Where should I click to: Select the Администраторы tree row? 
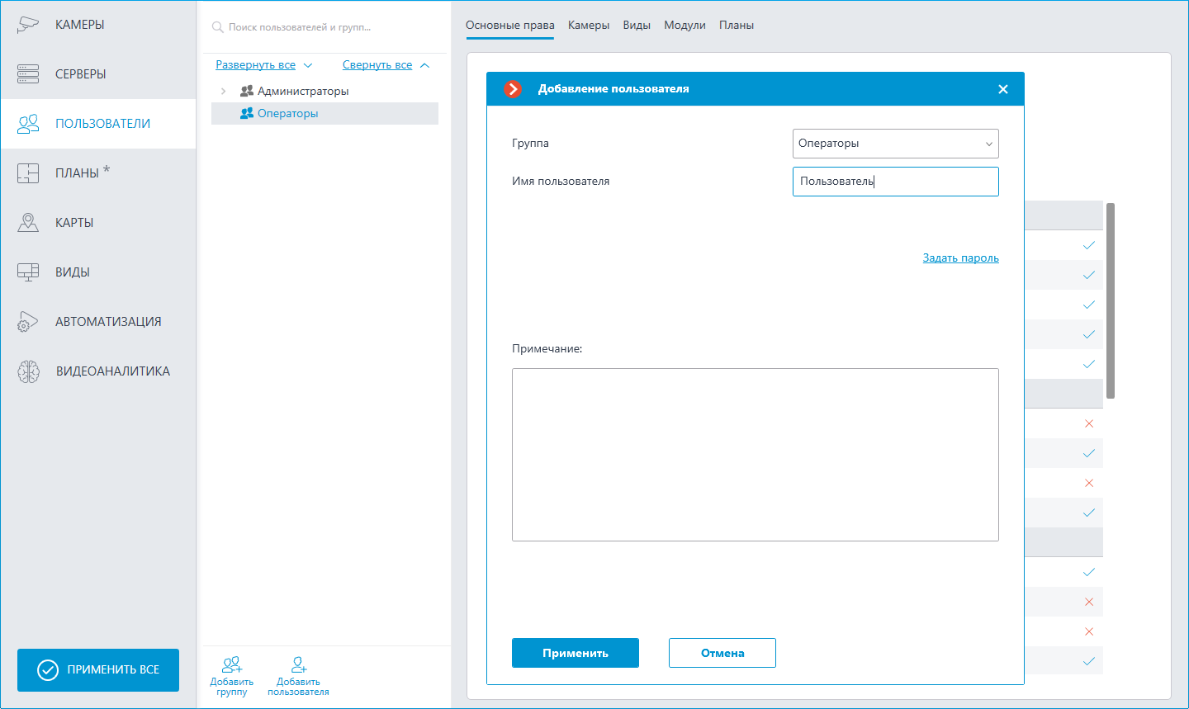tap(324, 91)
